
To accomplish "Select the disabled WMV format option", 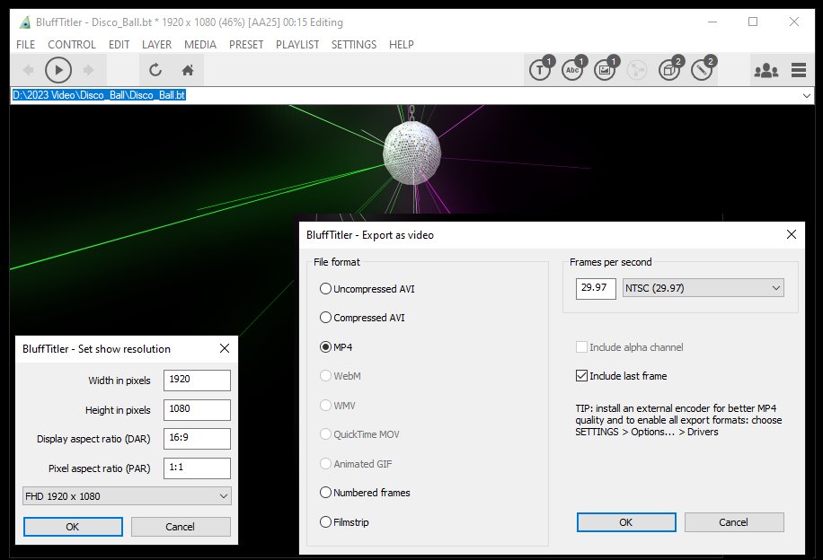I will 338,406.
